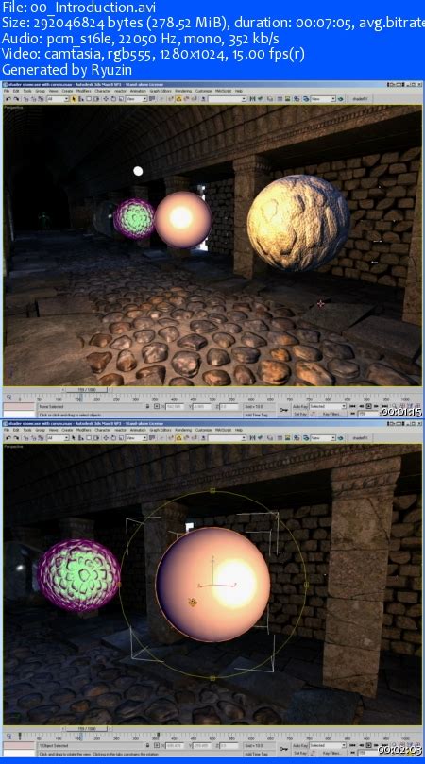Click Quick Render teapot in lower frame toolbar
This screenshot has width=425, height=764.
tap(341, 438)
